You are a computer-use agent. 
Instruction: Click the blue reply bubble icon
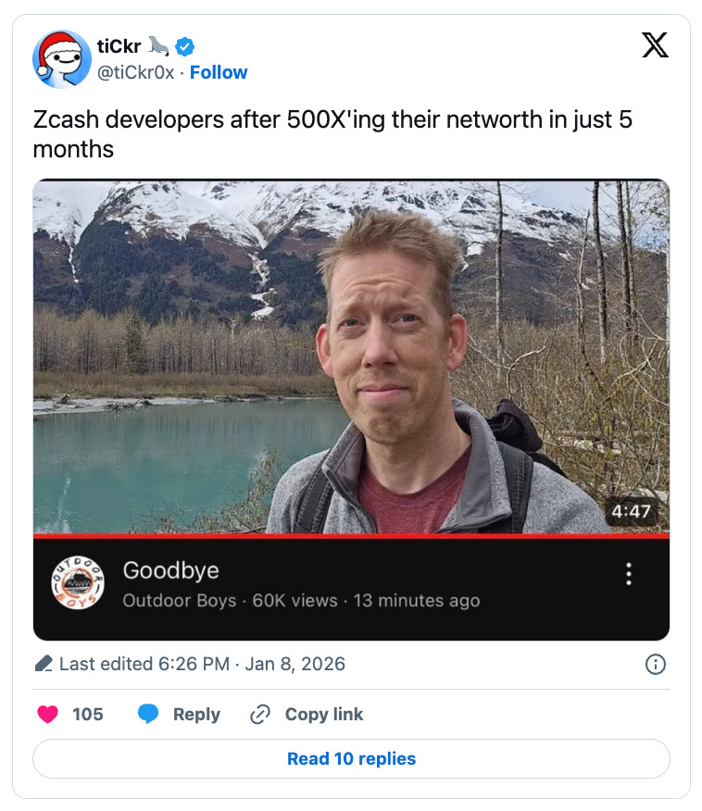pos(148,714)
